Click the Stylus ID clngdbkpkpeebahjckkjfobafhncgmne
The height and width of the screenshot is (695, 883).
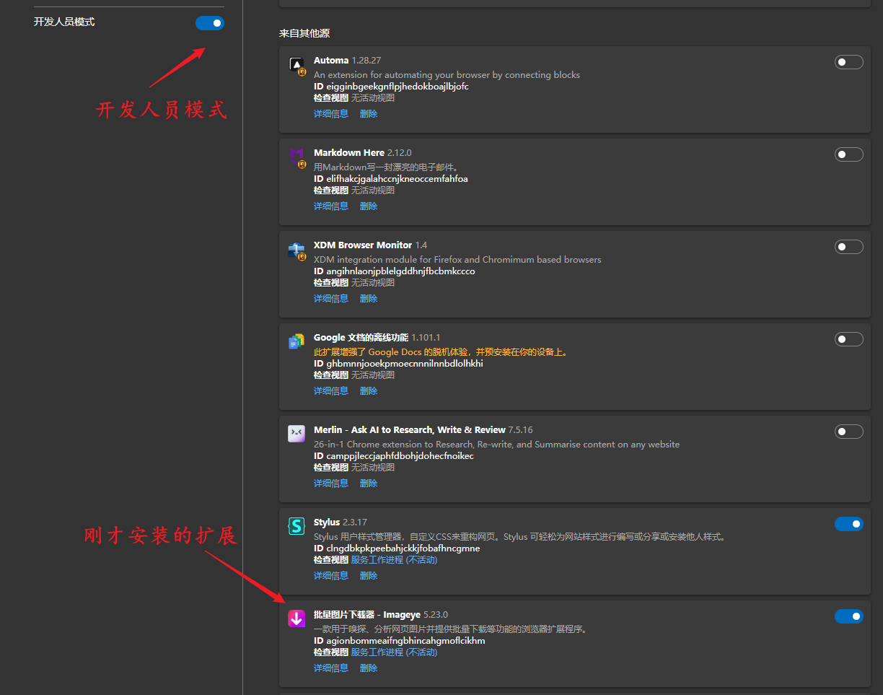tap(397, 548)
